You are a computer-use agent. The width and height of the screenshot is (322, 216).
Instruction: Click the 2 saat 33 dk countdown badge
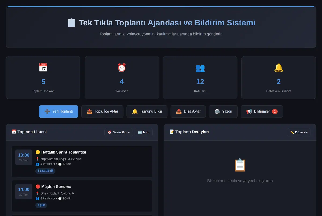tap(45, 171)
